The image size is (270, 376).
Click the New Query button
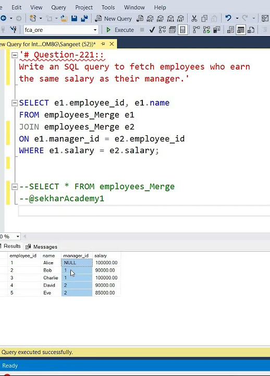click(x=114, y=18)
